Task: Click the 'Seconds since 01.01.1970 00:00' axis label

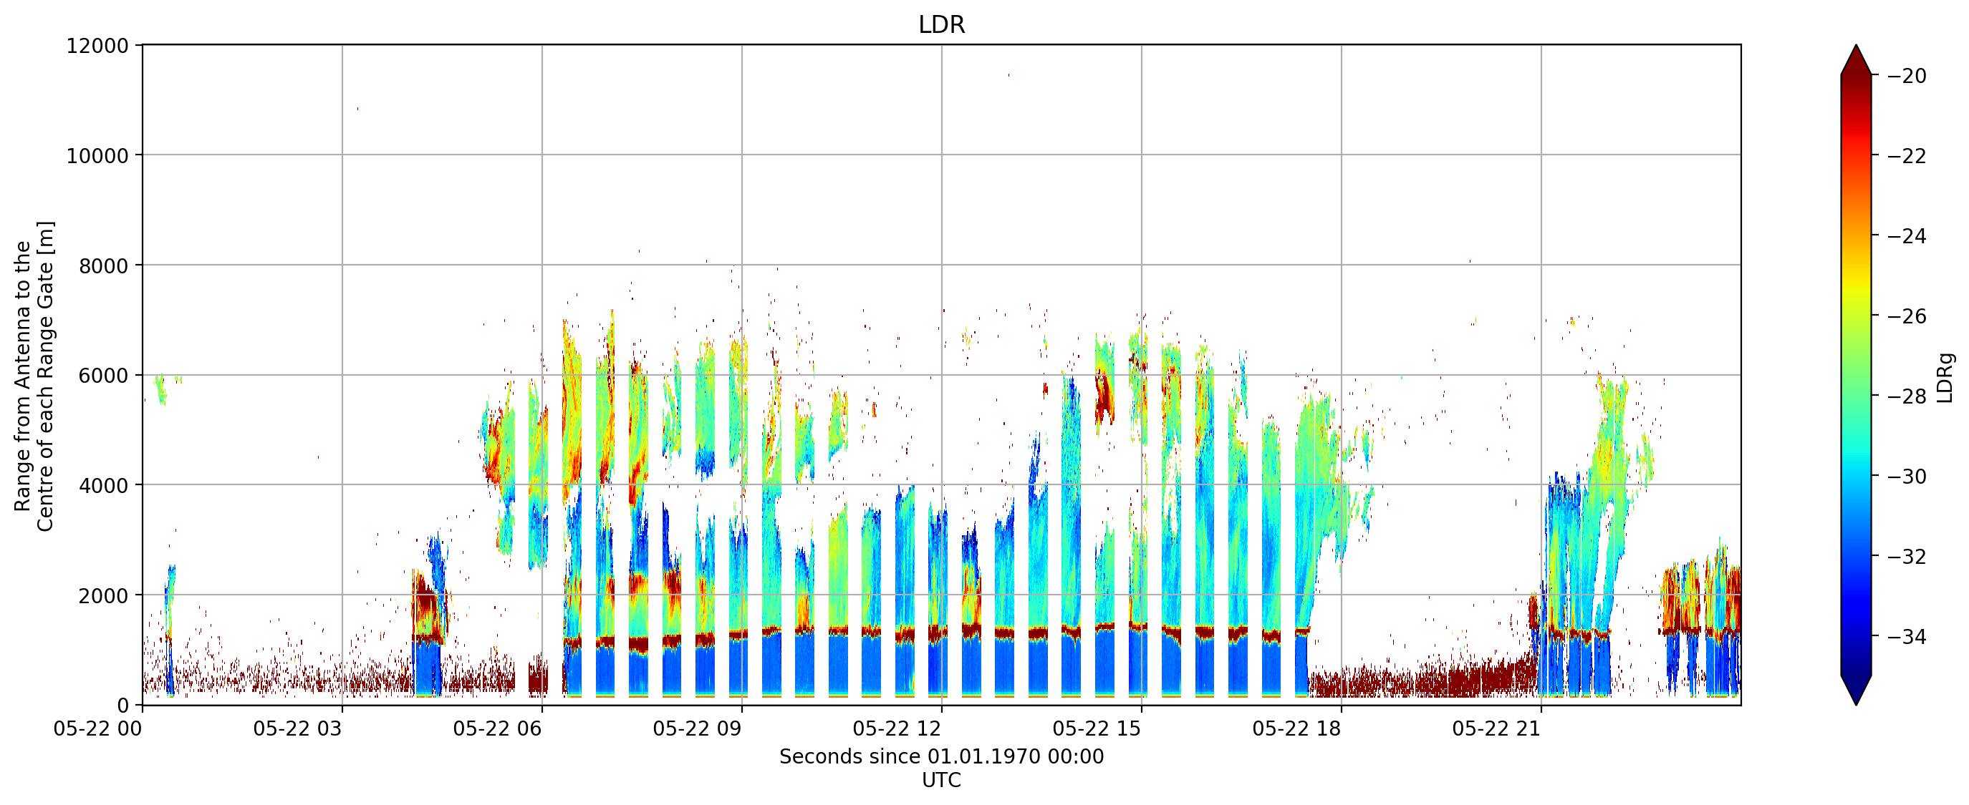Action: (942, 757)
